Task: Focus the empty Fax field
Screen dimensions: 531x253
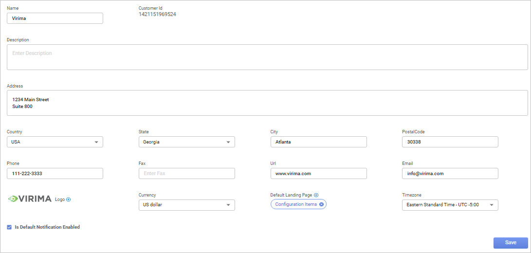Action: pos(186,174)
